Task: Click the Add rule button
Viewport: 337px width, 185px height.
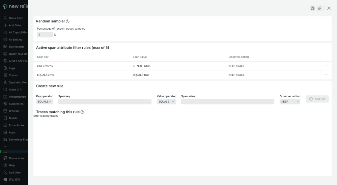Action: click(x=317, y=99)
